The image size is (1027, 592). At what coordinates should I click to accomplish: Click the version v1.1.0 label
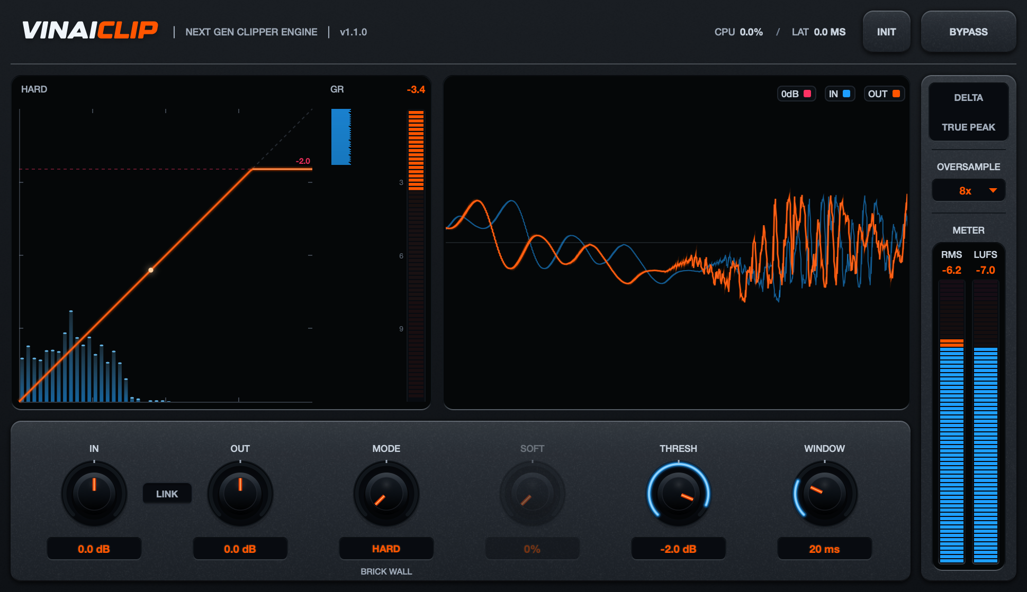353,32
